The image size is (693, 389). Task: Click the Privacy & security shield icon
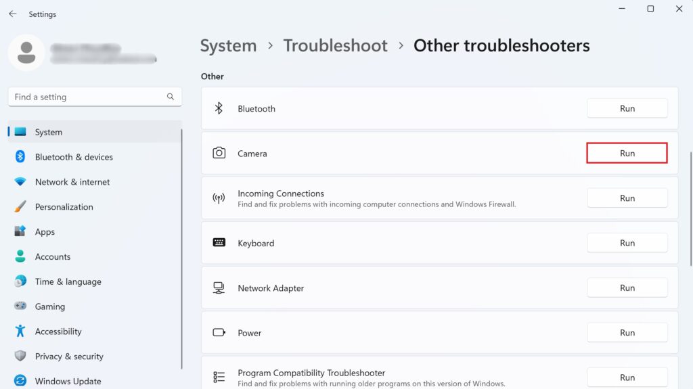pyautogui.click(x=20, y=357)
